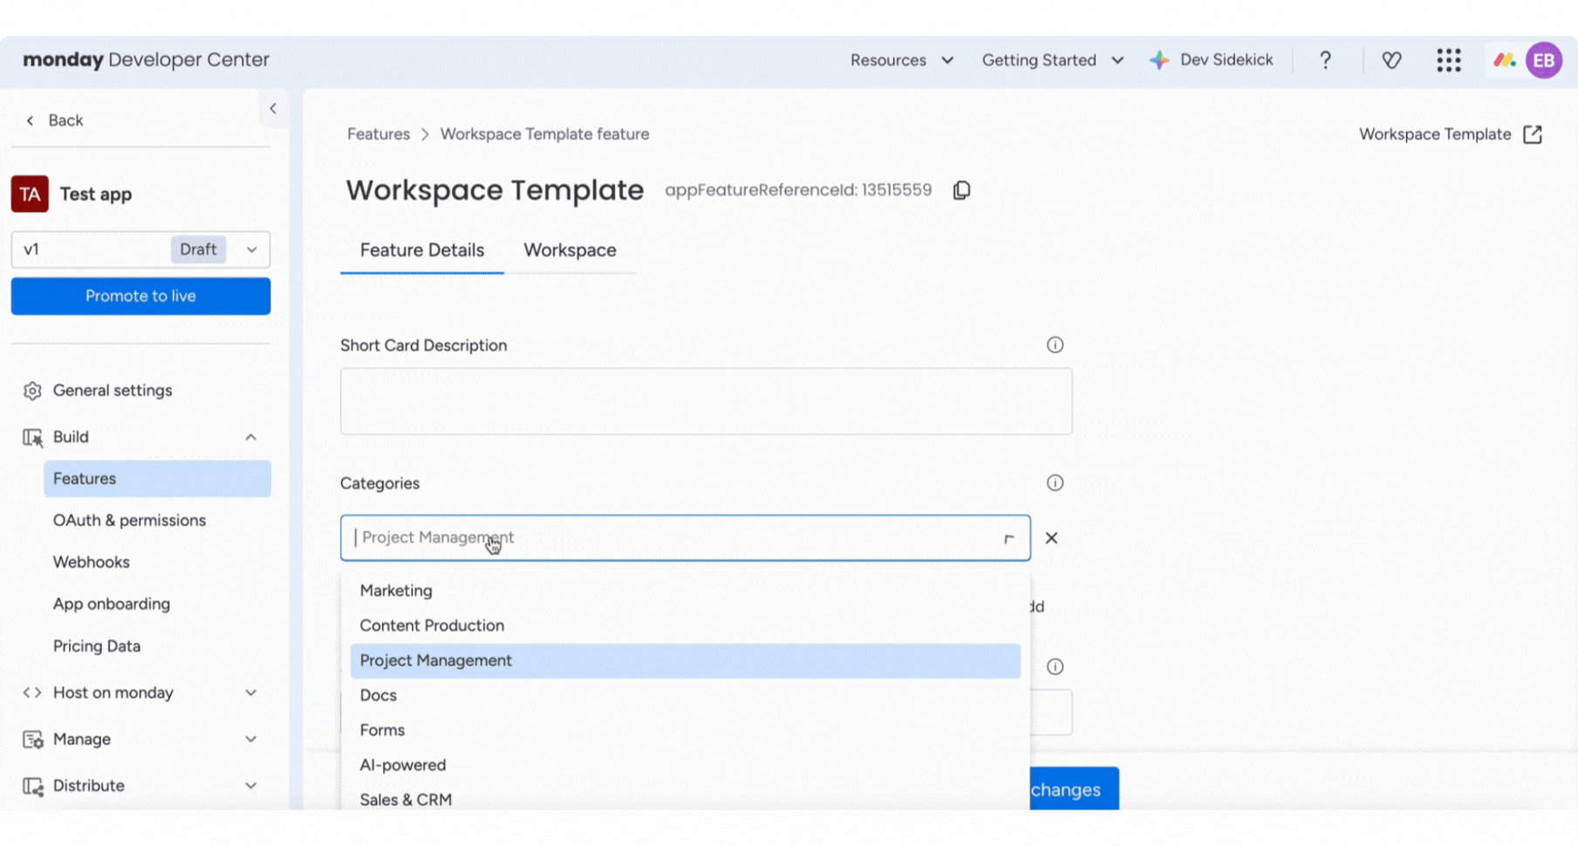
Task: Click the TA Test app logo
Action: pyautogui.click(x=30, y=194)
